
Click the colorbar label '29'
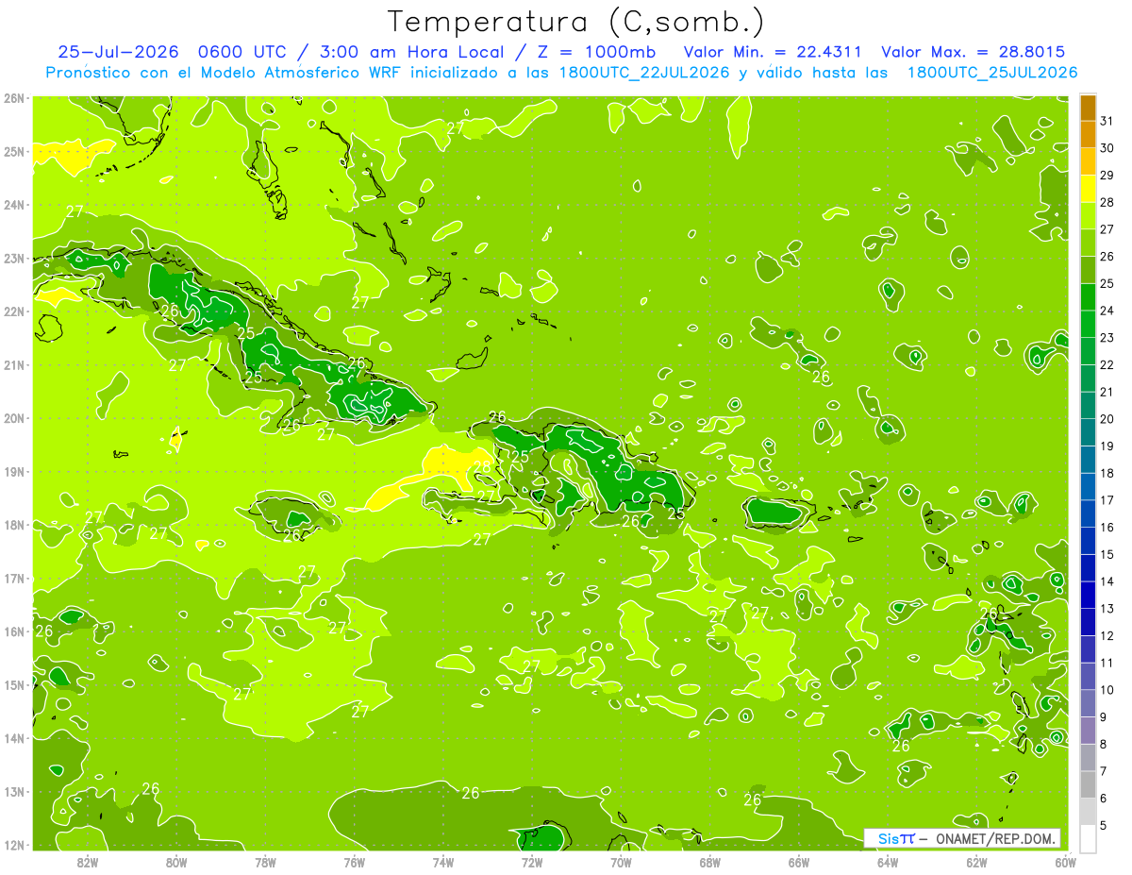1107,175
